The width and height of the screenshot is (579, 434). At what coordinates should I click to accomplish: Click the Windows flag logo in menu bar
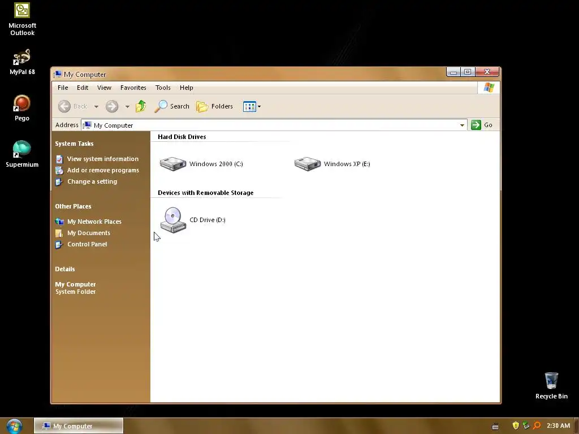click(489, 88)
